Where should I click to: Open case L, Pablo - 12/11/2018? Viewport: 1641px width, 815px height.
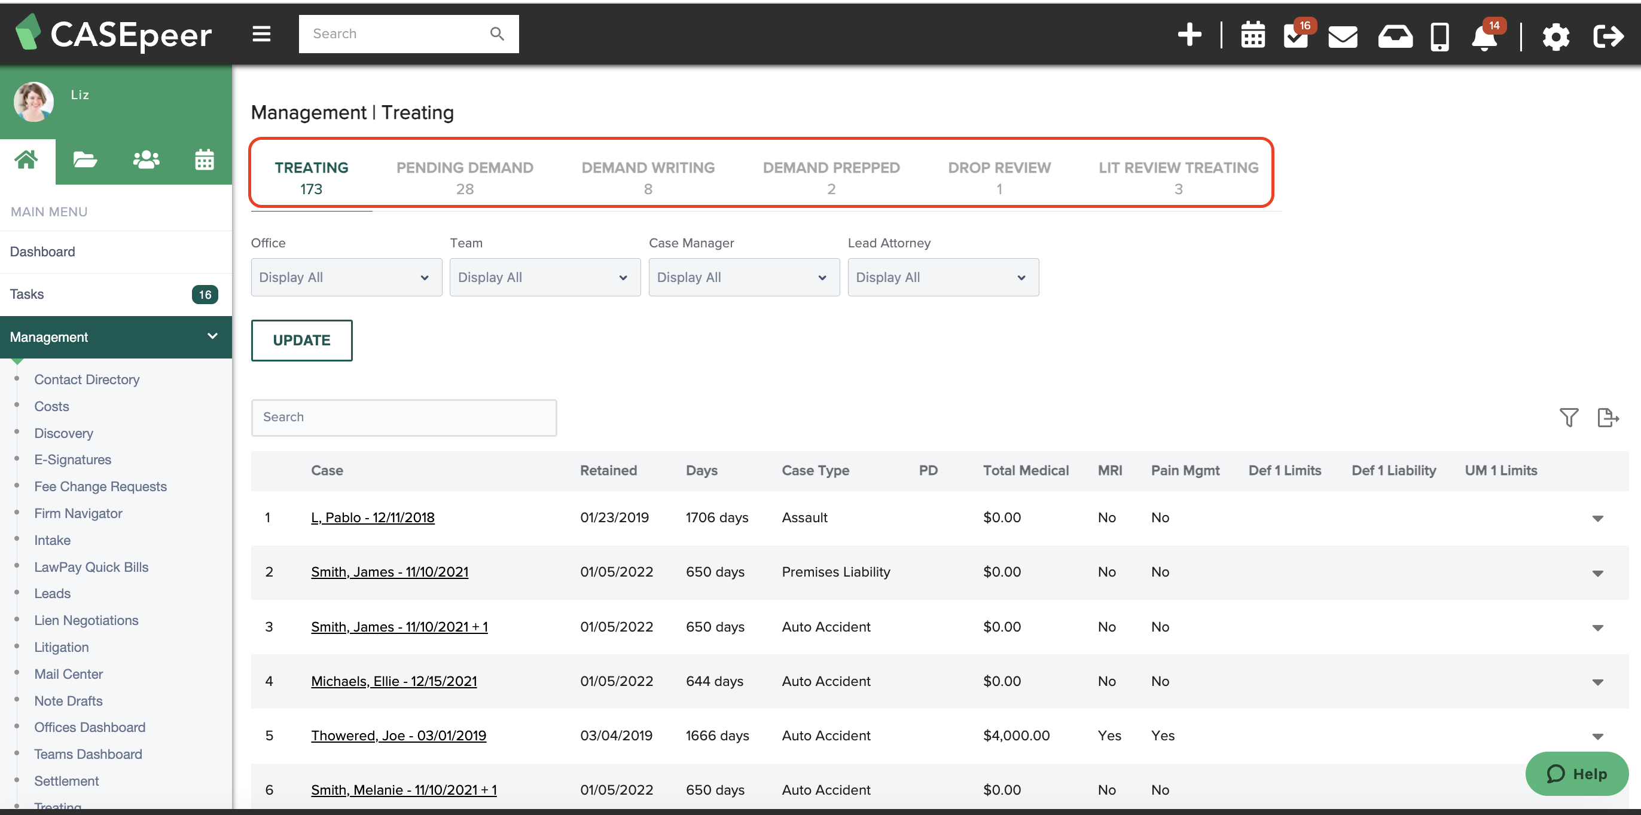coord(373,517)
